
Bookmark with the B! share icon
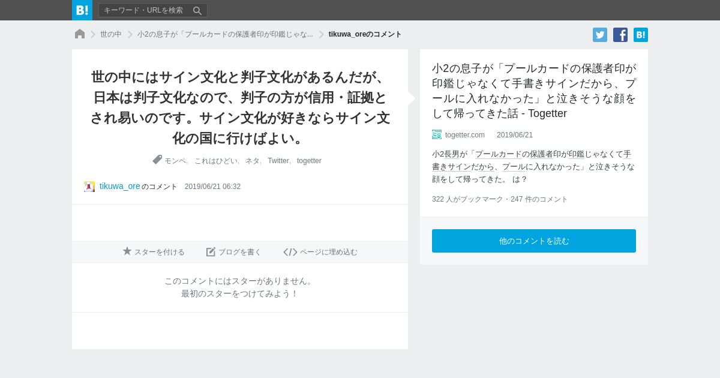point(641,35)
